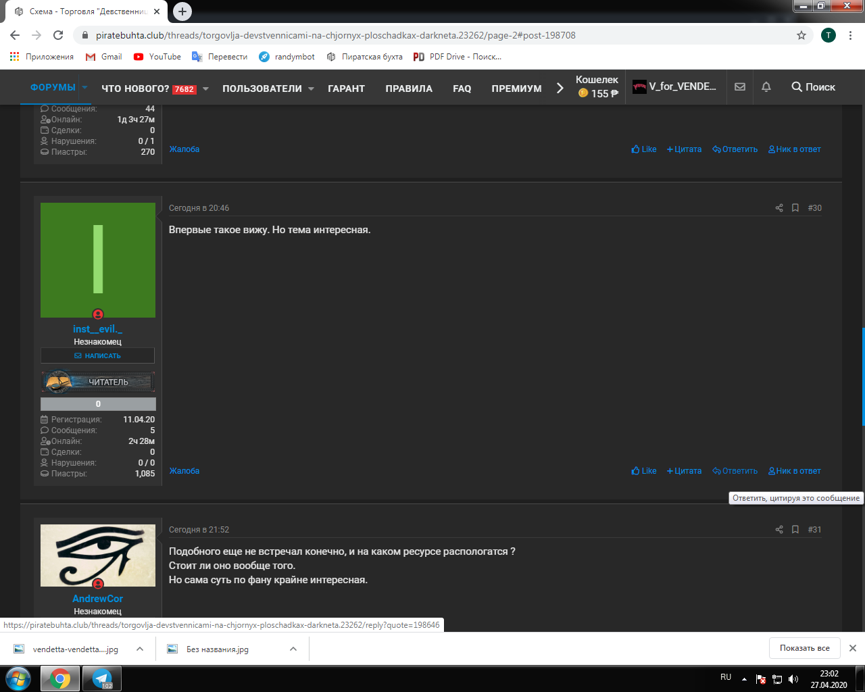This screenshot has height=692, width=865.
Task: Expand options for Без названия.jpg download
Action: pyautogui.click(x=293, y=649)
